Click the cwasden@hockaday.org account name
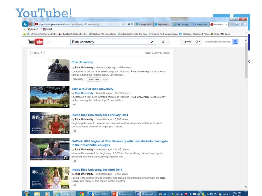This screenshot has height=196, width=262. pyautogui.click(x=218, y=42)
